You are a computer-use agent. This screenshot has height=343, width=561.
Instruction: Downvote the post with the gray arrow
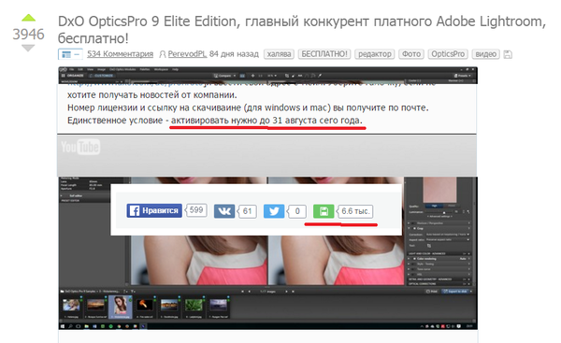28,48
